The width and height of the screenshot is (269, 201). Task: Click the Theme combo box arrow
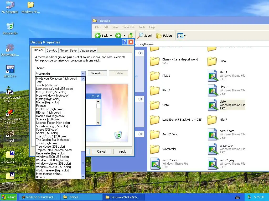83,74
